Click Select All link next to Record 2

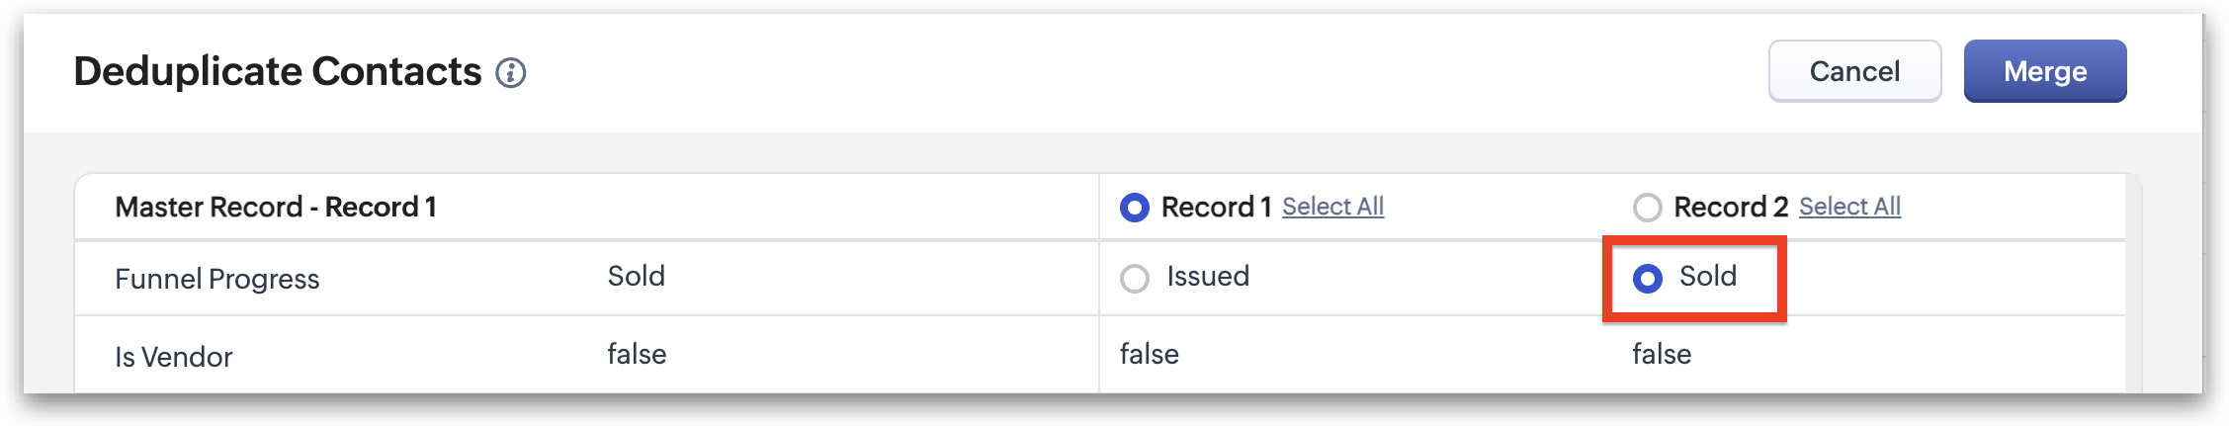[1849, 207]
